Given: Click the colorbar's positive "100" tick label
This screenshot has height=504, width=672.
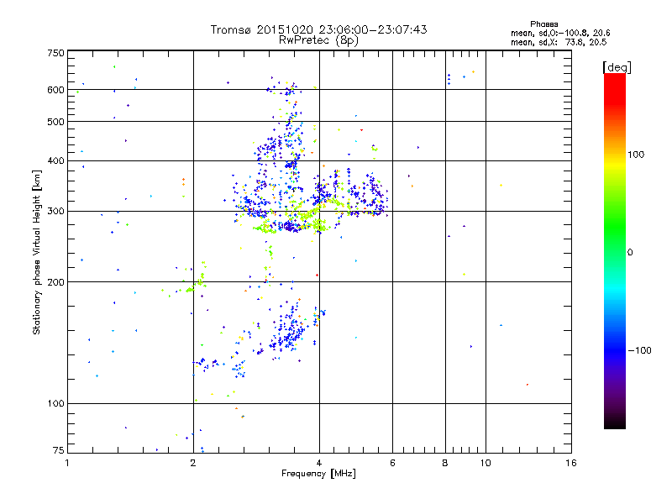Looking at the screenshot, I should coord(636,155).
